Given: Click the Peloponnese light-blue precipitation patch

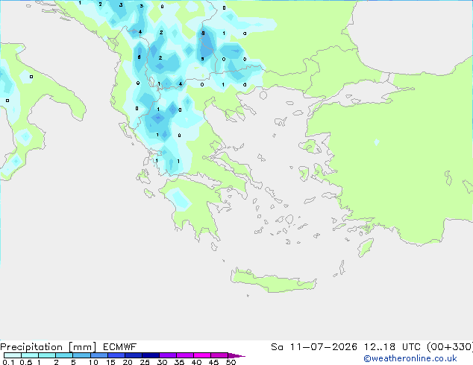Looking at the screenshot, I should 180,200.
